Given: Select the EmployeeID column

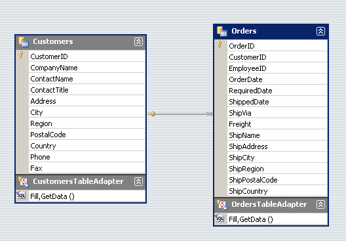Looking at the screenshot, I should 277,68.
